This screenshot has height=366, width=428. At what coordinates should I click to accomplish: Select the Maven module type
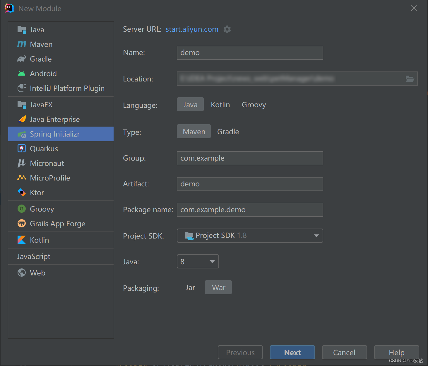(61, 44)
